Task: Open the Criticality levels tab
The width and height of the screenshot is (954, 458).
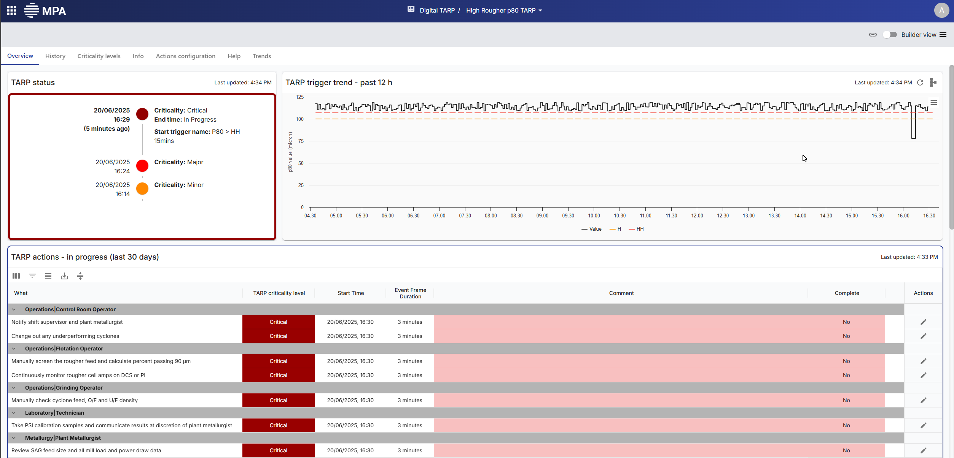Action: (99, 56)
